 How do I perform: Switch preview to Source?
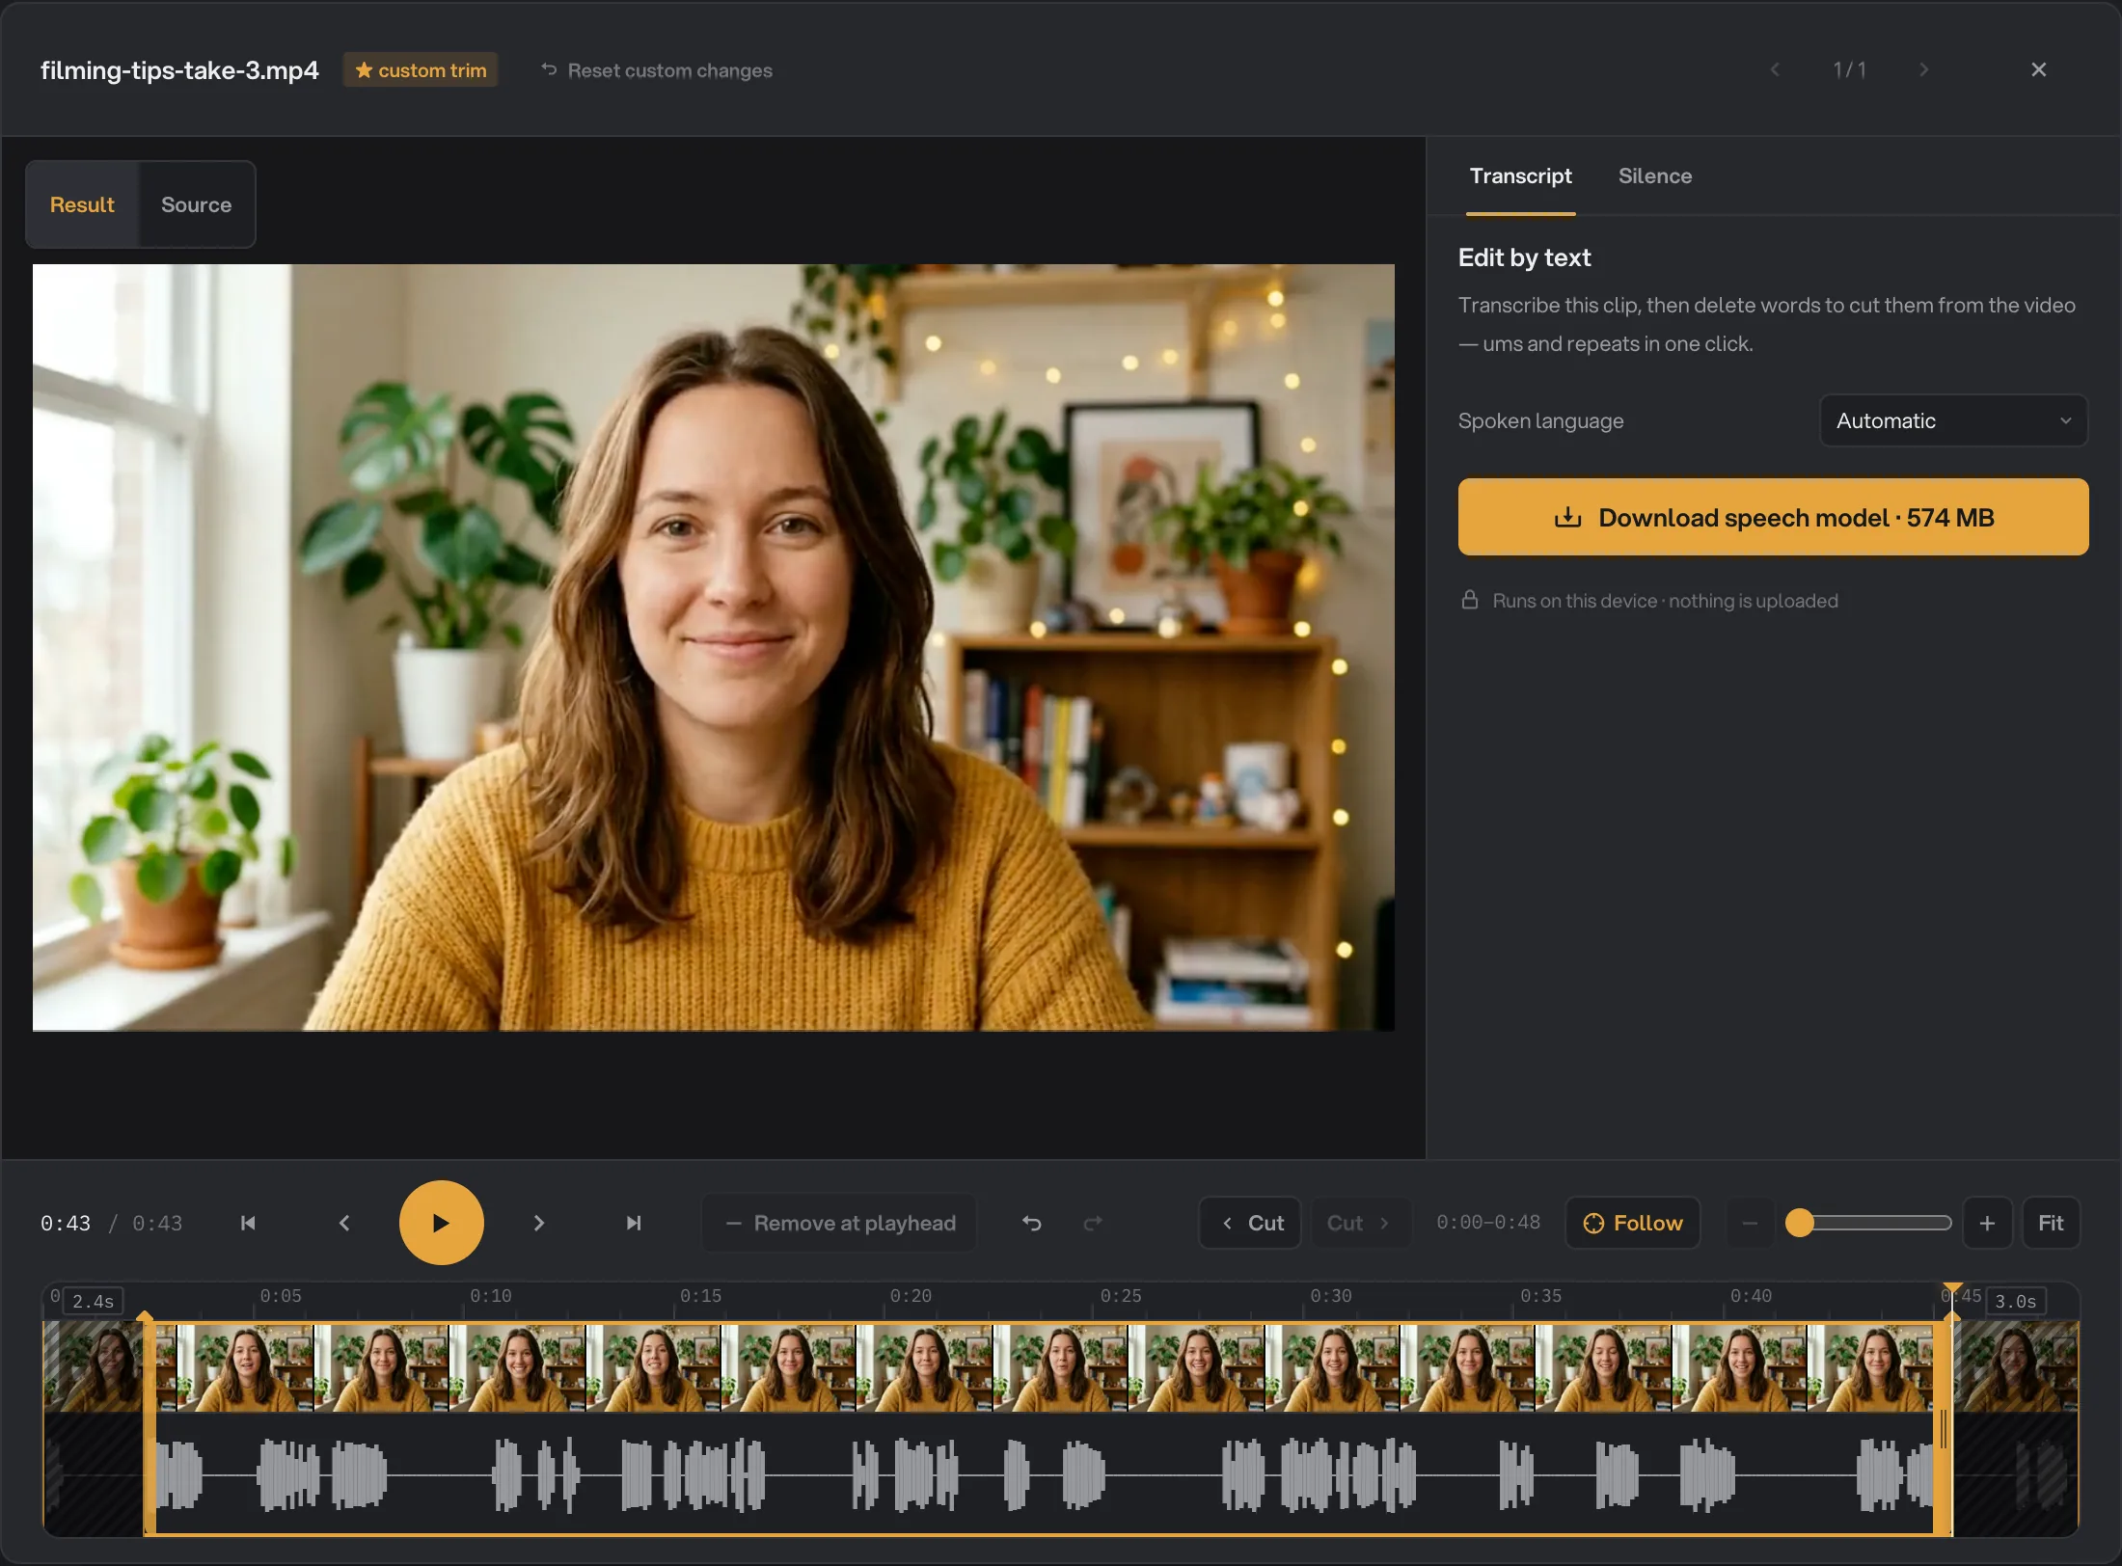(x=196, y=204)
